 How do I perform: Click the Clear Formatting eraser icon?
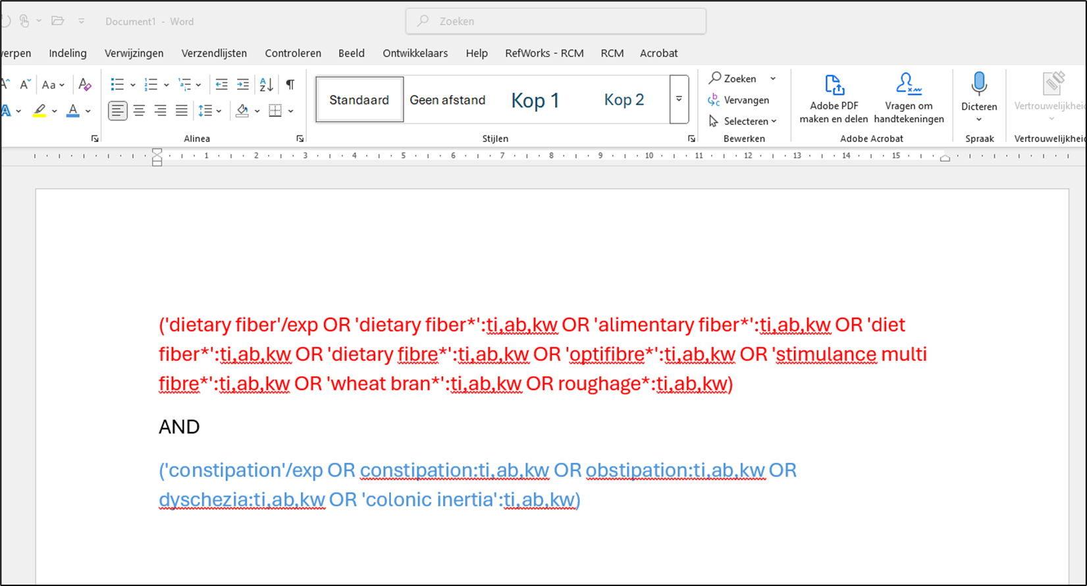pos(84,84)
